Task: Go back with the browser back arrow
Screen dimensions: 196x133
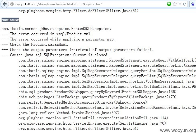Action: [x=5, y=4]
